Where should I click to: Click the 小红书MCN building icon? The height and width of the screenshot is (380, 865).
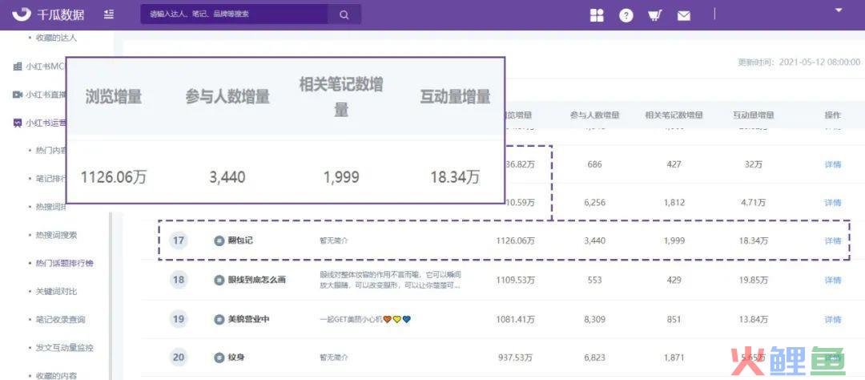(17, 67)
